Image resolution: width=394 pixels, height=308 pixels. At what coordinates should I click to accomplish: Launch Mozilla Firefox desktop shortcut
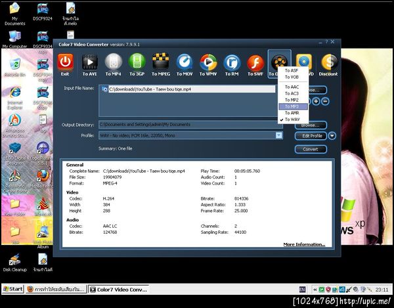[x=42, y=179]
